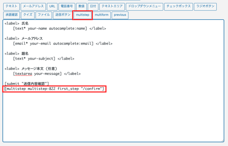Open the multiform tag generator

102,15
